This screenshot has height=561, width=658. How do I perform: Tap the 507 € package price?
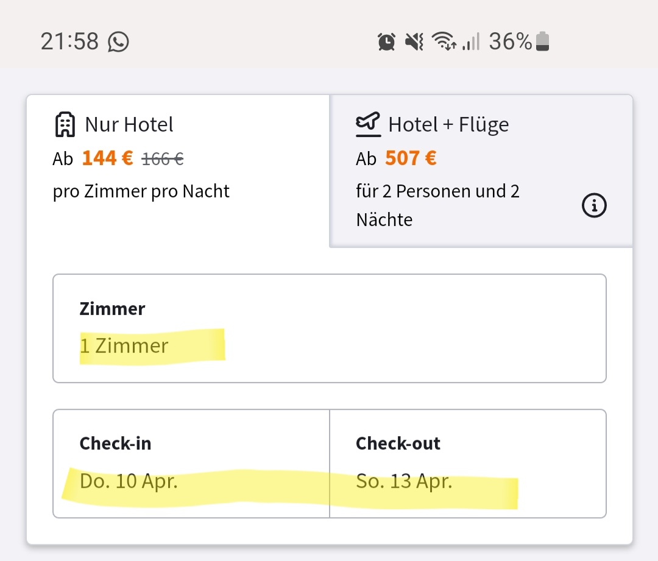[411, 158]
